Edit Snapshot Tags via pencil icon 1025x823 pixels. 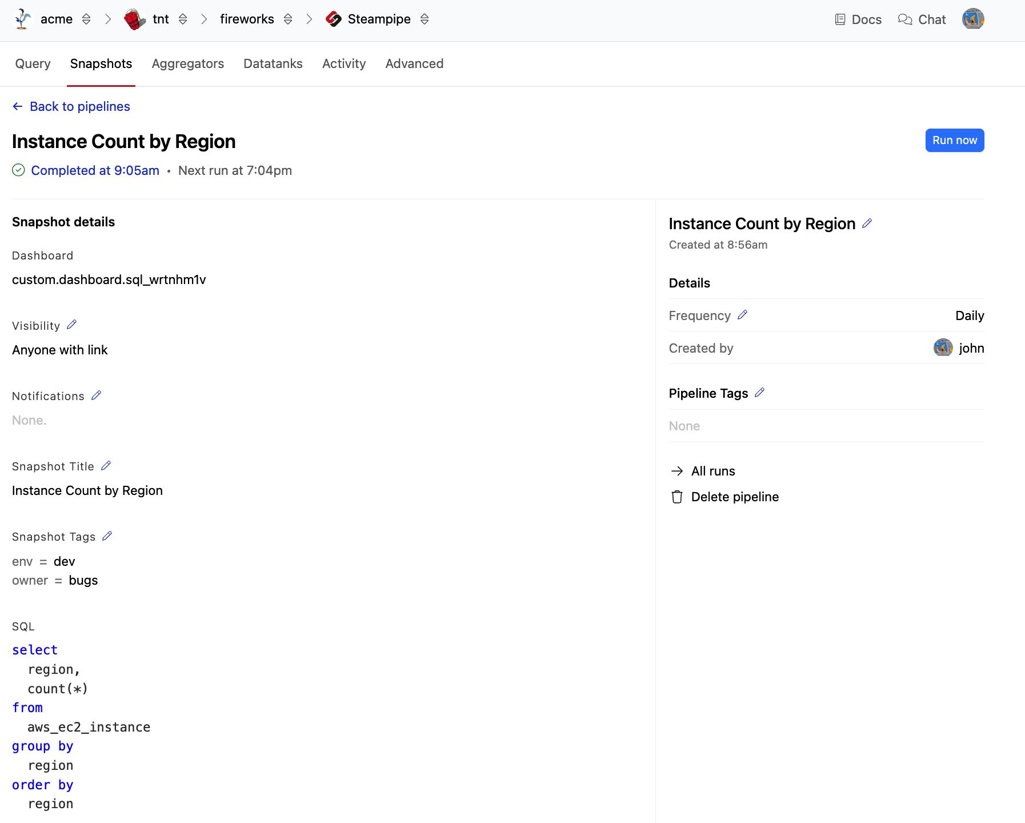[107, 536]
